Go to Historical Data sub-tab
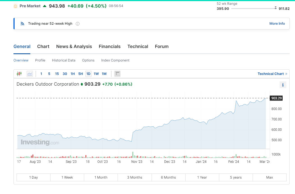Viewport: 295px width, 194px height. 64,60
